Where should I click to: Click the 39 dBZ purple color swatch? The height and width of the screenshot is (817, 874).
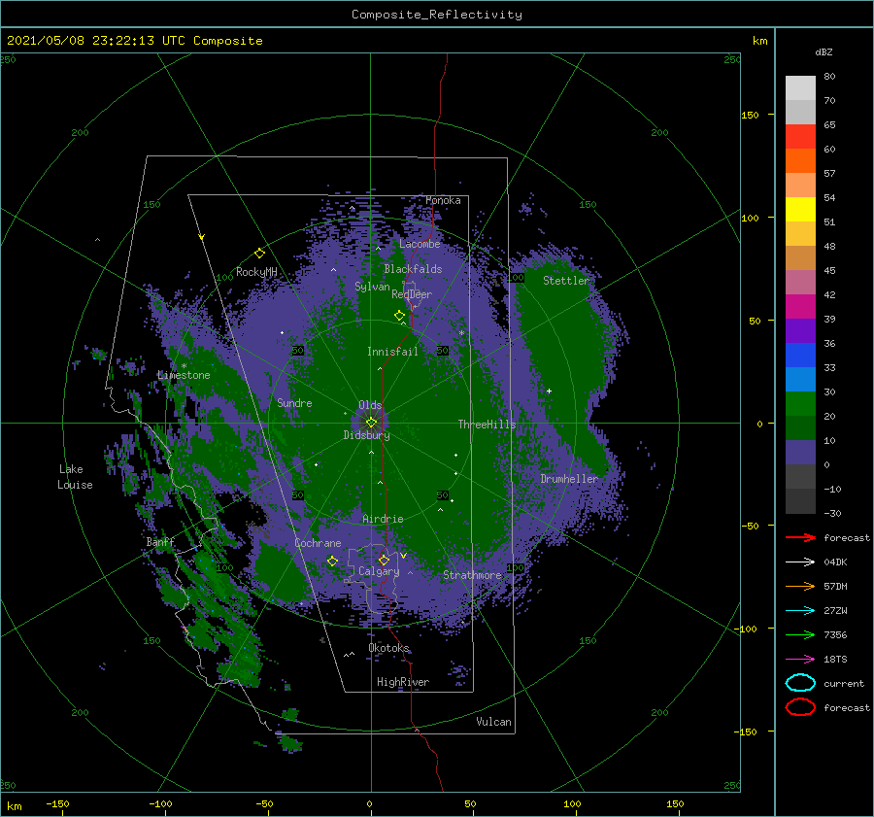[x=800, y=330]
